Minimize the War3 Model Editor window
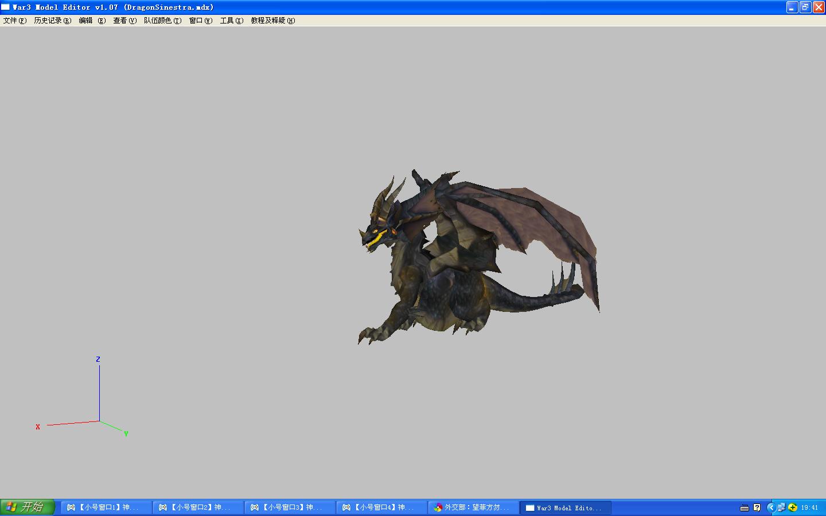This screenshot has width=826, height=516. pos(792,7)
